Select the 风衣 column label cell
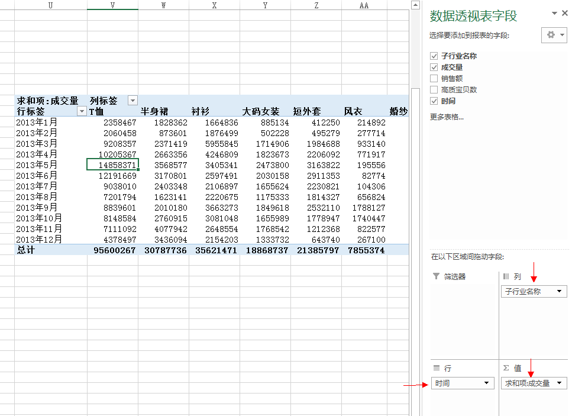 point(364,111)
